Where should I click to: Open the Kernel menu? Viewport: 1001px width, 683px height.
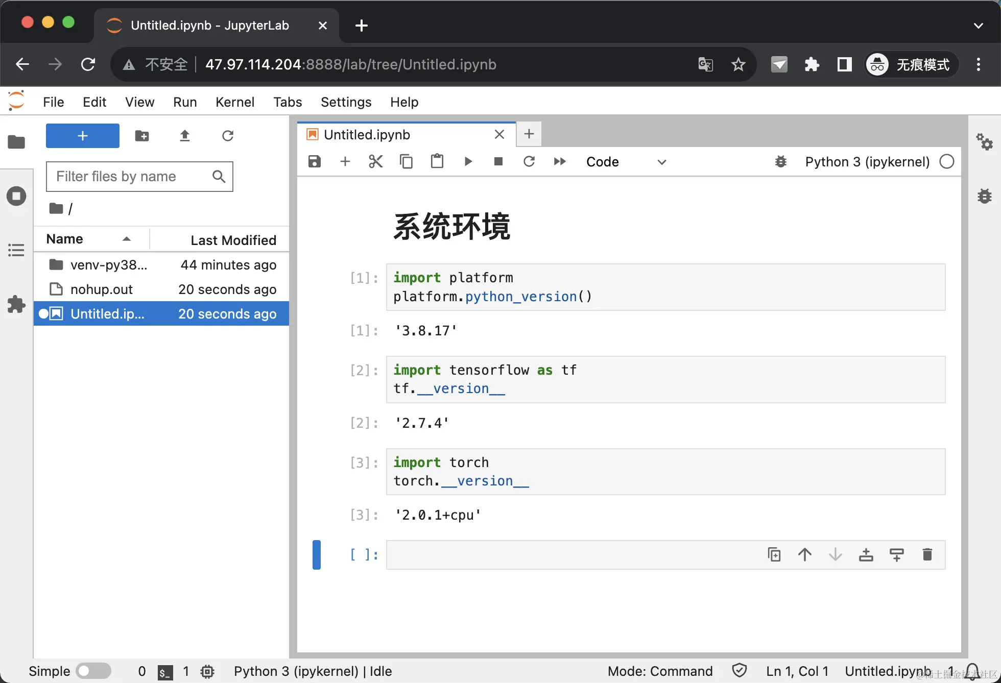click(x=234, y=102)
